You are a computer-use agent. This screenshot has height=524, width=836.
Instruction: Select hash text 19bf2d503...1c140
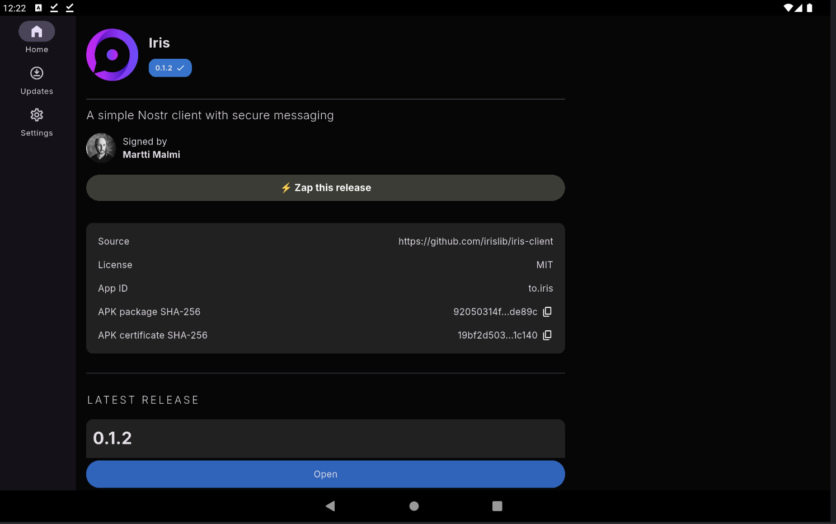(497, 335)
